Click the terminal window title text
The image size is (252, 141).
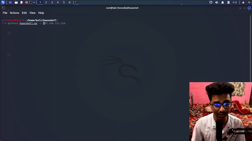(122, 8)
